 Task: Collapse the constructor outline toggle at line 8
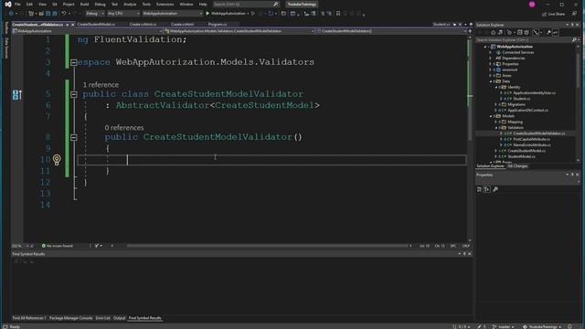(x=73, y=137)
